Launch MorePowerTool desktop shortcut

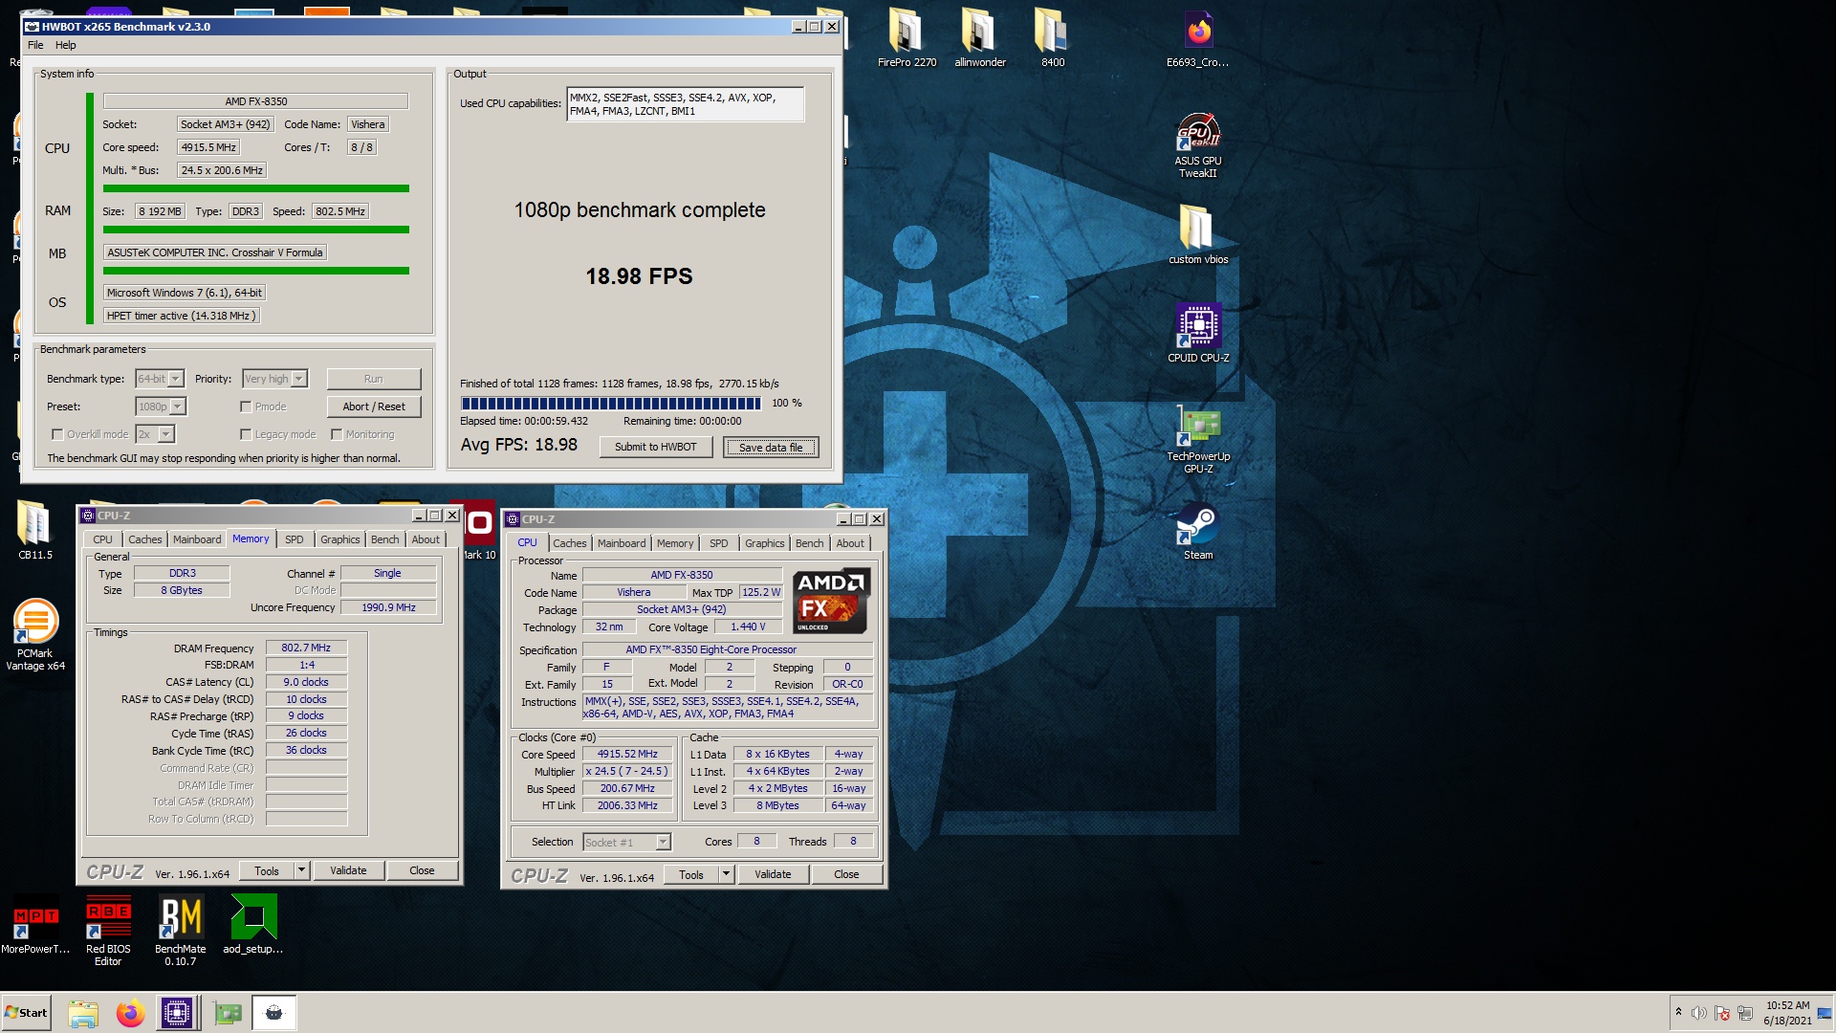pyautogui.click(x=35, y=925)
